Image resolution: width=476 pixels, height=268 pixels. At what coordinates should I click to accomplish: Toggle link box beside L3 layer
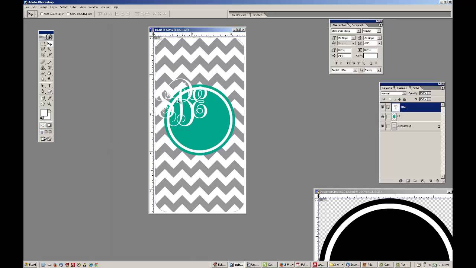(x=388, y=117)
